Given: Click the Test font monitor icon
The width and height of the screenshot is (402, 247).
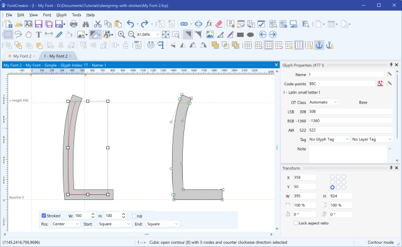Looking at the screenshot, I should pyautogui.click(x=293, y=24).
